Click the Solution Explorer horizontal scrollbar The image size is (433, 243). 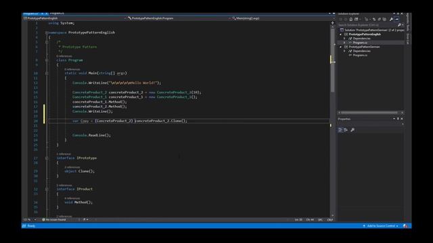coord(369,113)
